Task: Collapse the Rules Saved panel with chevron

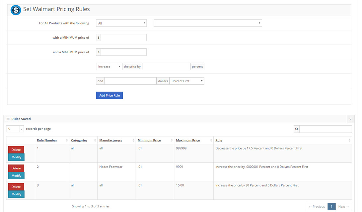Action: pos(350,119)
